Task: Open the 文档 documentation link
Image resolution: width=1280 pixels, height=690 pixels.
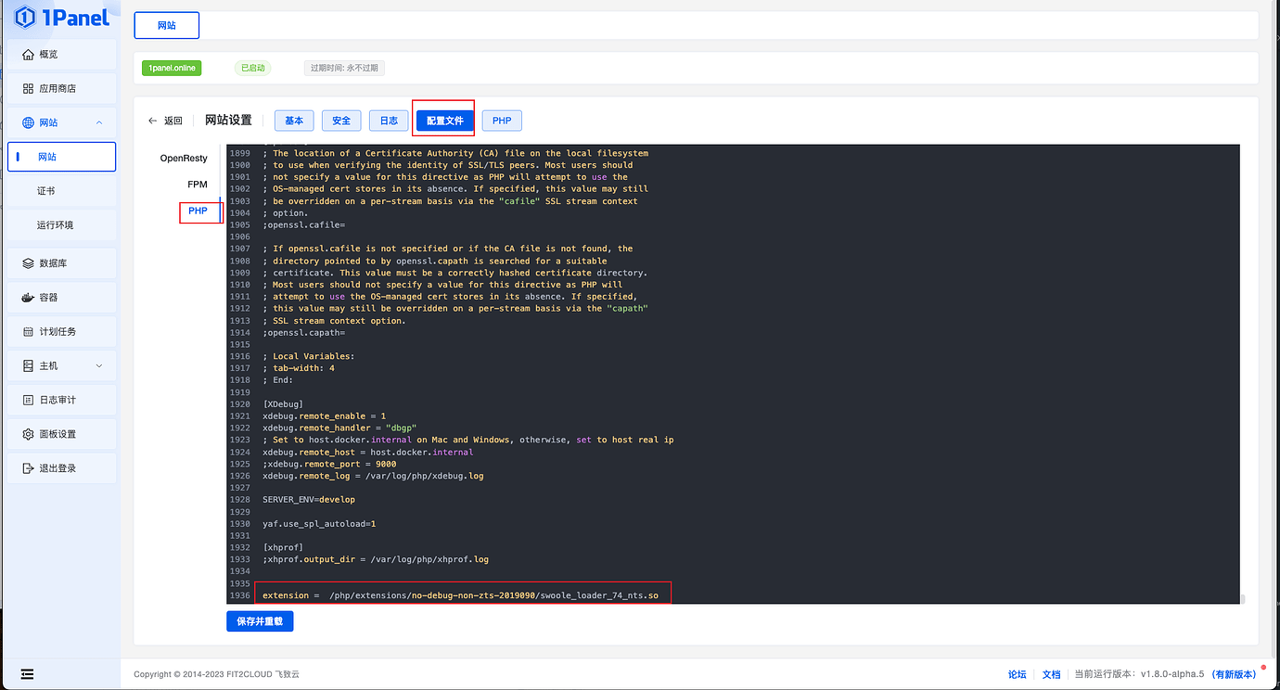Action: click(x=1051, y=673)
